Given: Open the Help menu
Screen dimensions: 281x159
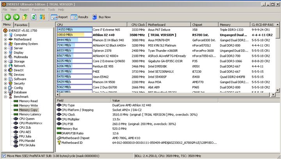Looking at the screenshot, I should 61,10.
